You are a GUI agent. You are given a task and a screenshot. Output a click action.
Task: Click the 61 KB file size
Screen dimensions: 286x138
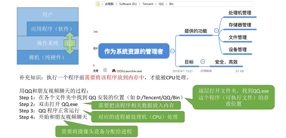240,71
